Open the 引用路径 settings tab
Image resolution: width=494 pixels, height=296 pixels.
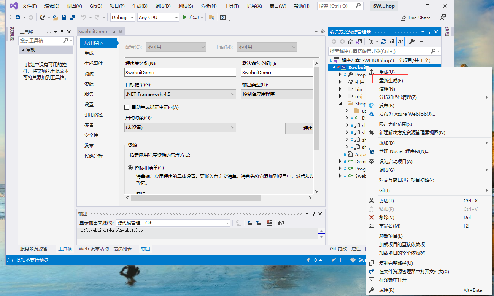point(94,115)
